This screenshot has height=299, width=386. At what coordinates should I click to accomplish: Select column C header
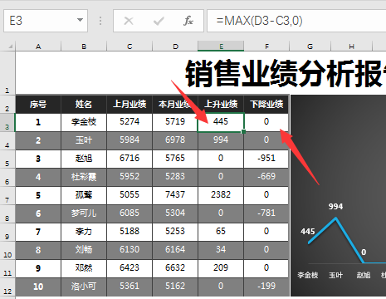click(129, 47)
